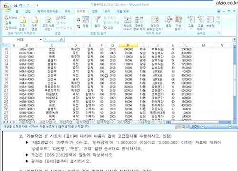Click the Select All corner of the sheet

click(6, 45)
